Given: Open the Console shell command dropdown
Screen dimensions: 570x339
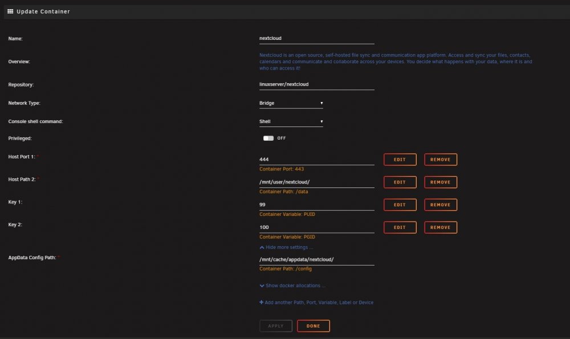Looking at the screenshot, I should tap(291, 121).
